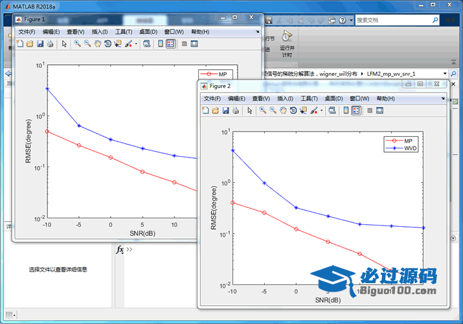Select Data Cursor tool in Figure 2
The height and width of the screenshot is (324, 463).
[x=303, y=110]
